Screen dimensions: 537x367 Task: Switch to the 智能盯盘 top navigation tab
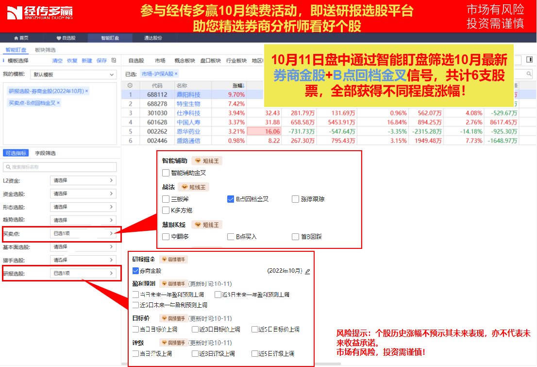click(x=110, y=38)
